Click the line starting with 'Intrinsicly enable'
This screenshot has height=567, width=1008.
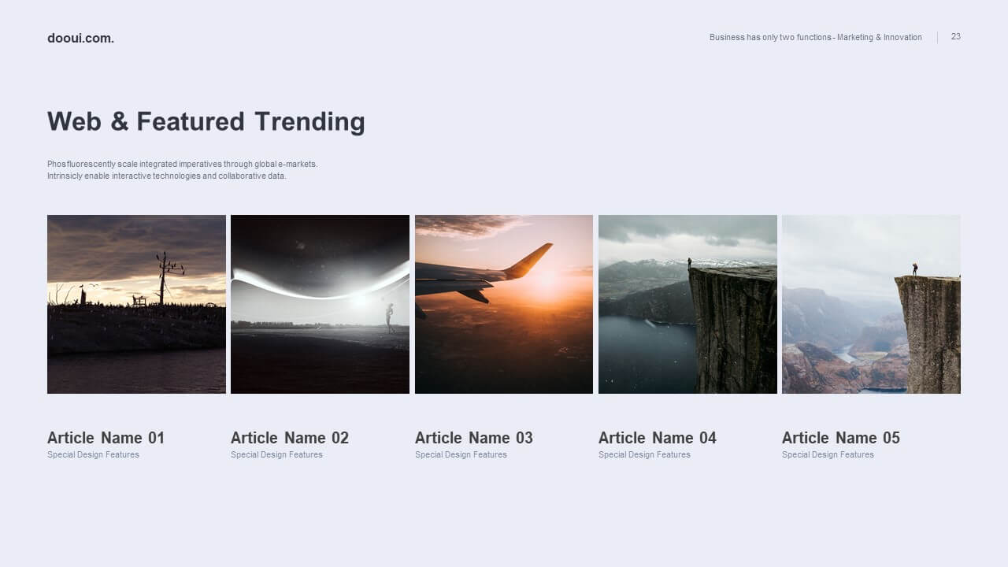[166, 176]
